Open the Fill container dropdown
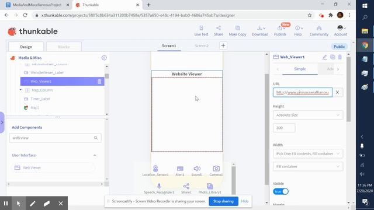374x210 pixels. point(308,166)
